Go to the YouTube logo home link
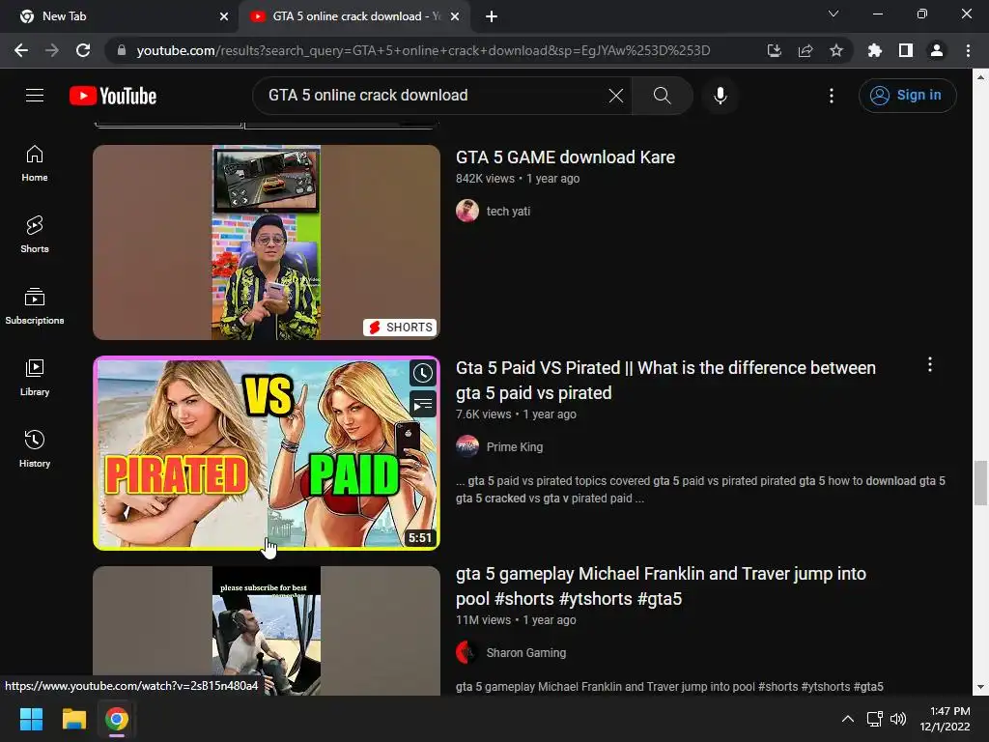The image size is (989, 742). tap(113, 96)
